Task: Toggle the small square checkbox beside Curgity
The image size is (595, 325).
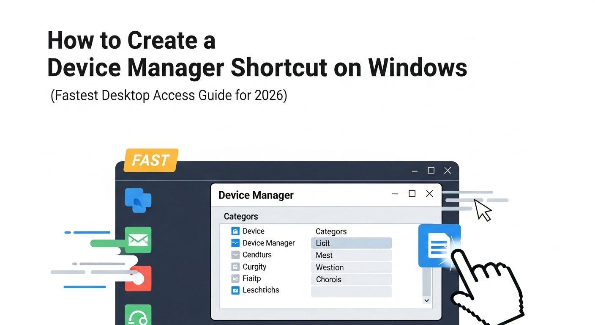Action: (235, 267)
